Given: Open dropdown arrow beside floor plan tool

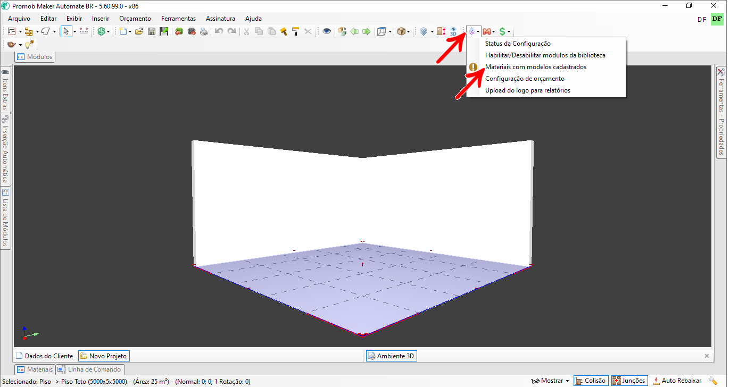Looking at the screenshot, I should click(20, 32).
